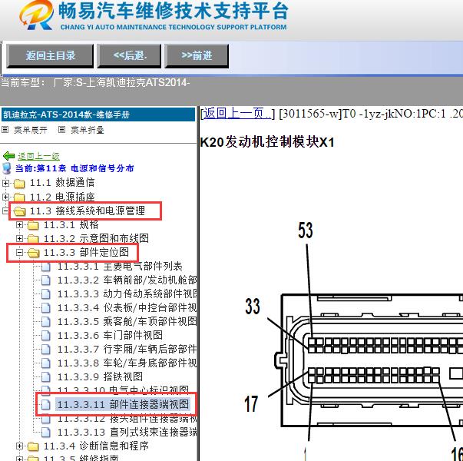Viewport: 463px width, 461px height.
Task: Click the 11.3.3.8 document icon
Action: point(46,363)
